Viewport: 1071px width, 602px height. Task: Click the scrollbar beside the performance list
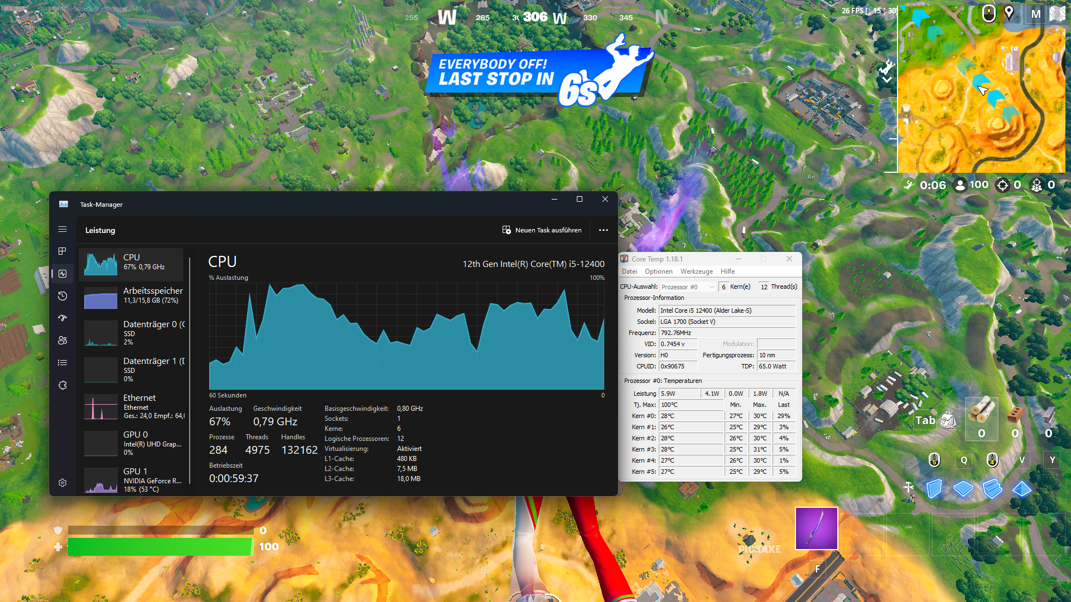(x=190, y=368)
